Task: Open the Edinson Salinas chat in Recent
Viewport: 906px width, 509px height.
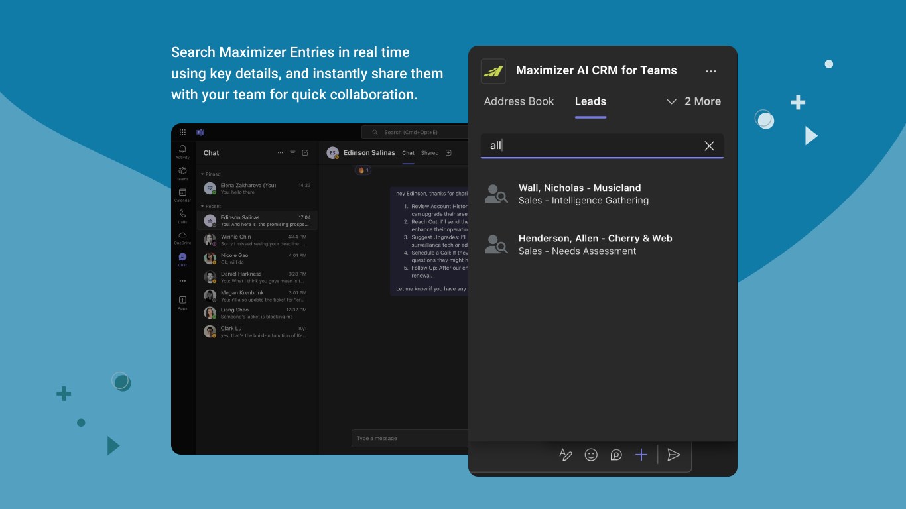Action: pyautogui.click(x=257, y=221)
